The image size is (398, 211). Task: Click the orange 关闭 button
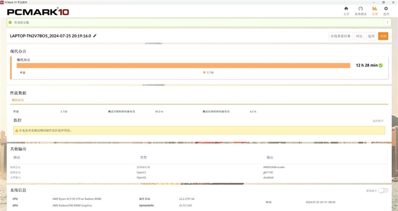(x=383, y=36)
